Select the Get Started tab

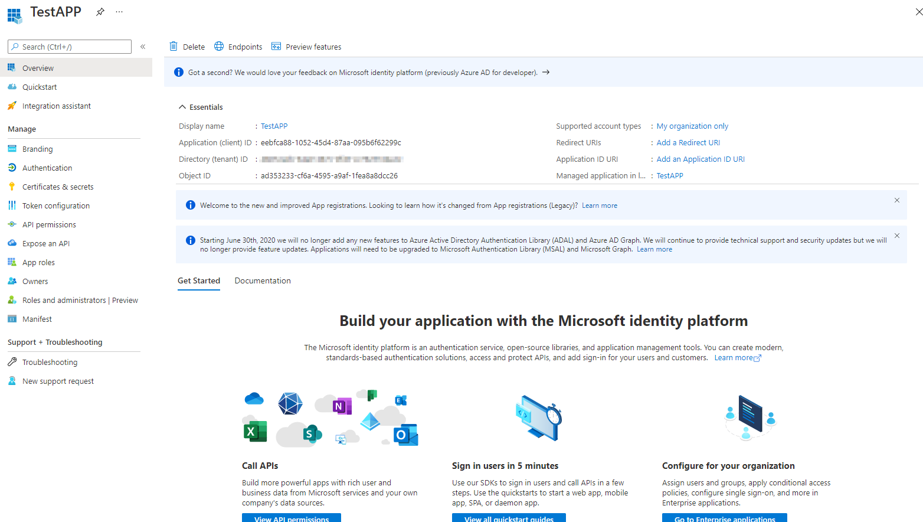(x=198, y=280)
